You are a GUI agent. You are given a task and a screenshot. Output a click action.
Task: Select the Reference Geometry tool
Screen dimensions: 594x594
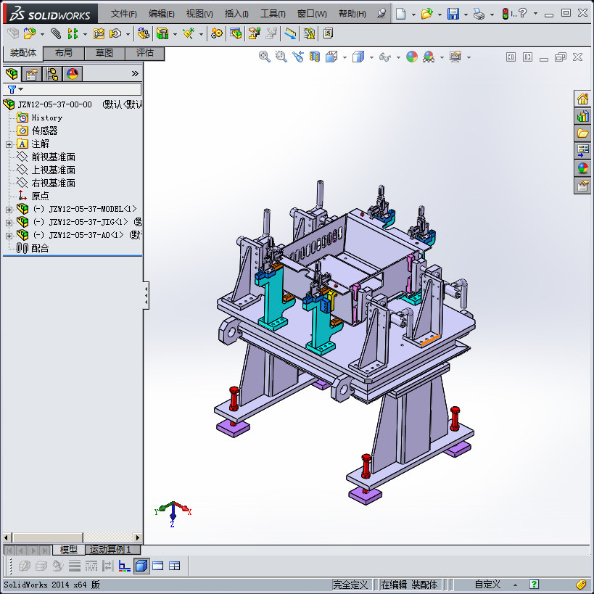(x=189, y=33)
